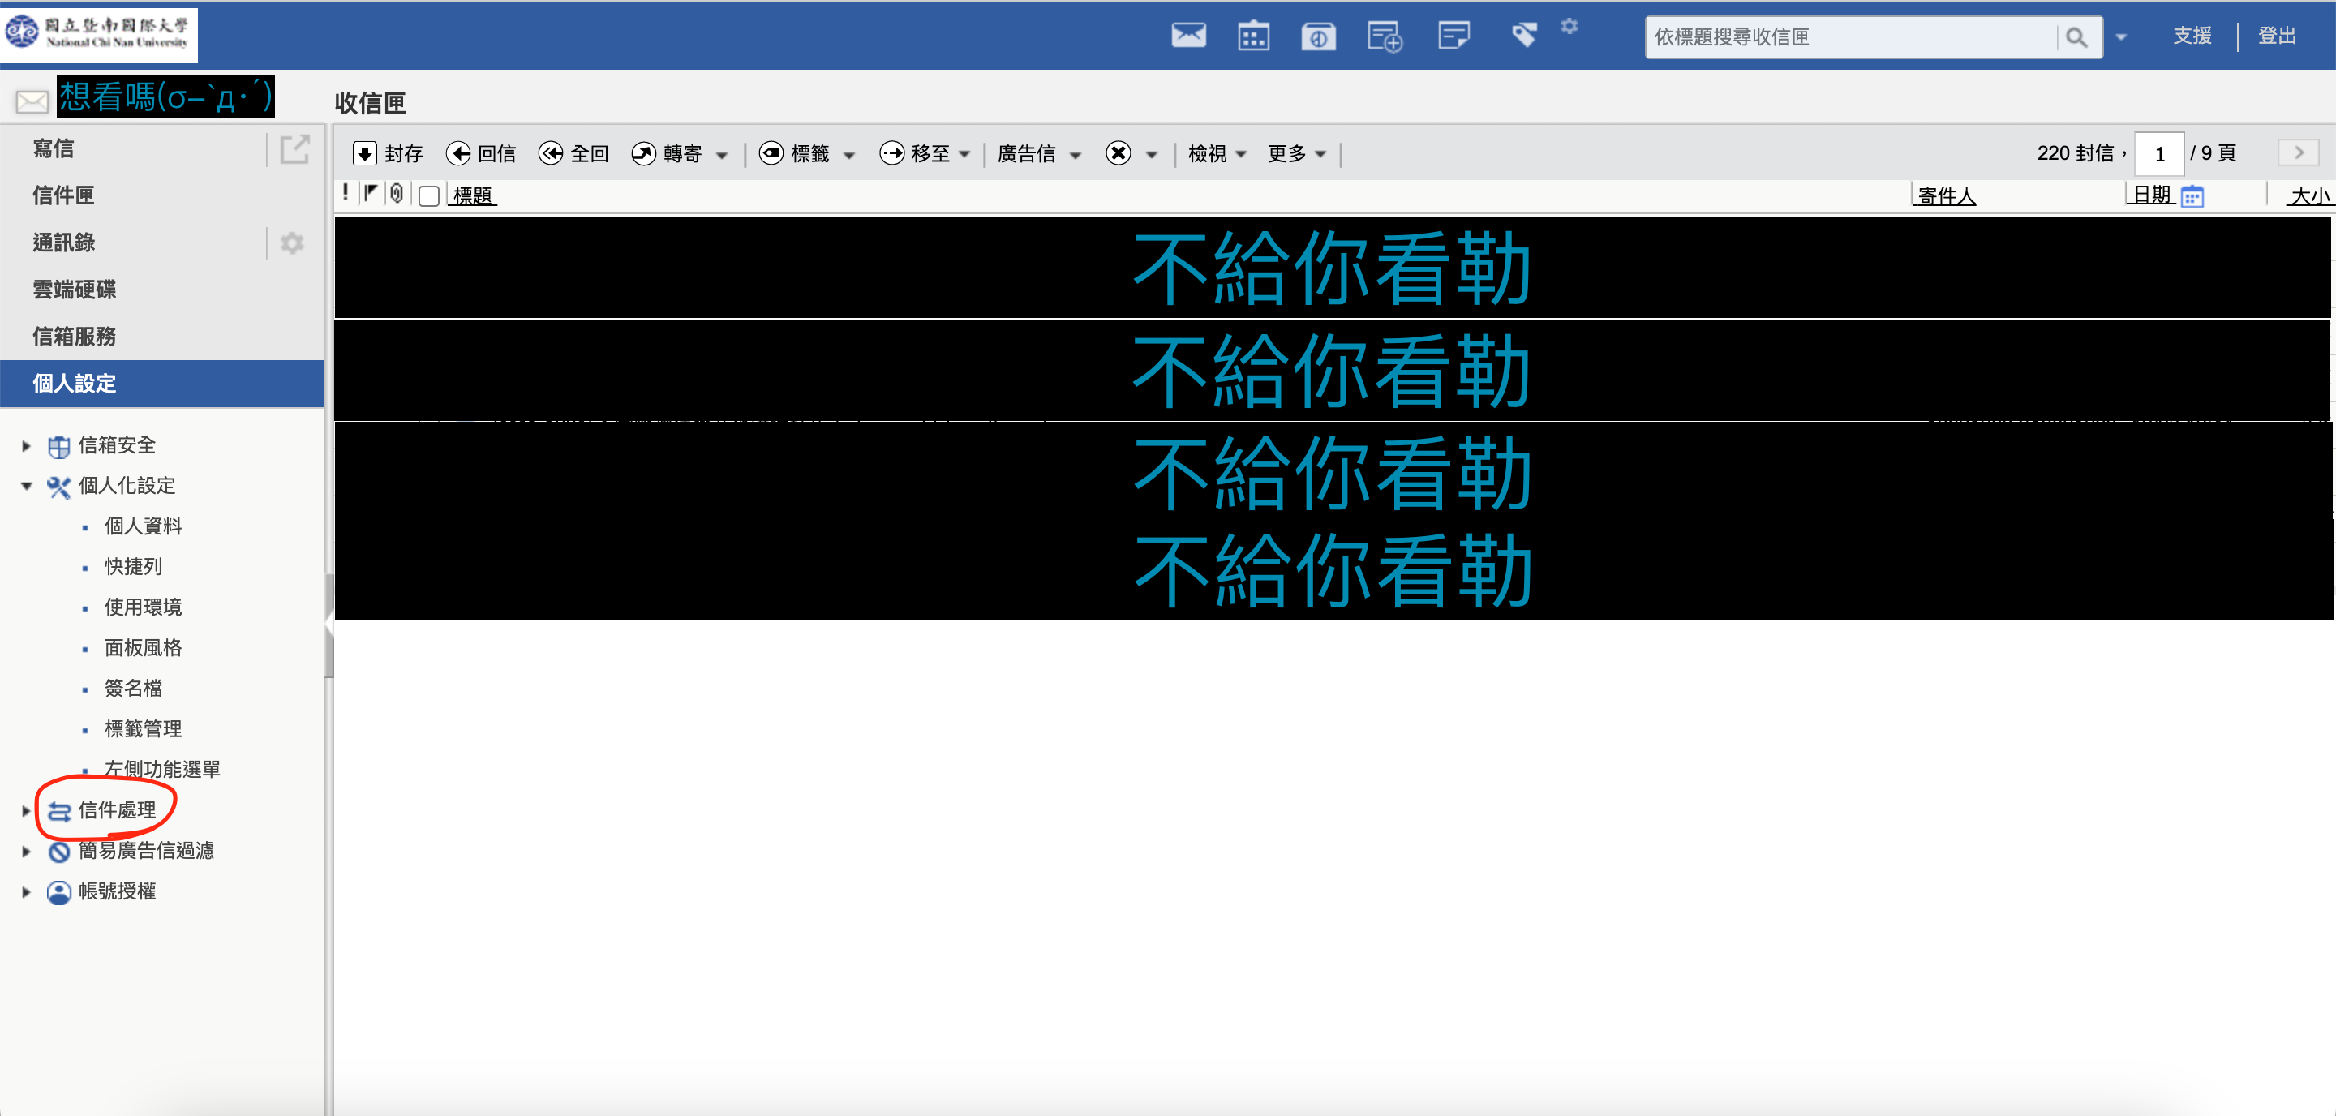2336x1116 pixels.
Task: Click the gear icon beside 通訊錄
Action: 292,243
